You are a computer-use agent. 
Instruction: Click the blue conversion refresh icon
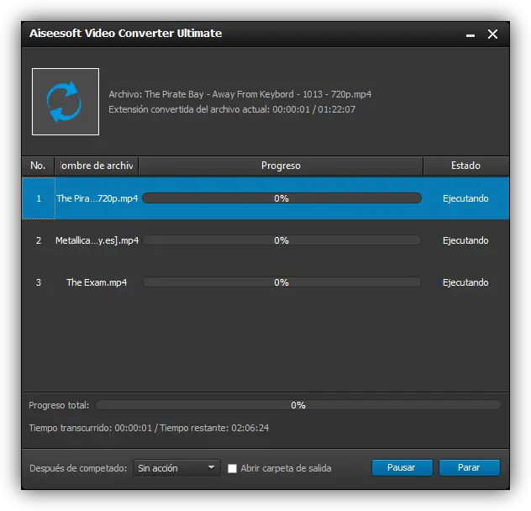click(x=66, y=102)
